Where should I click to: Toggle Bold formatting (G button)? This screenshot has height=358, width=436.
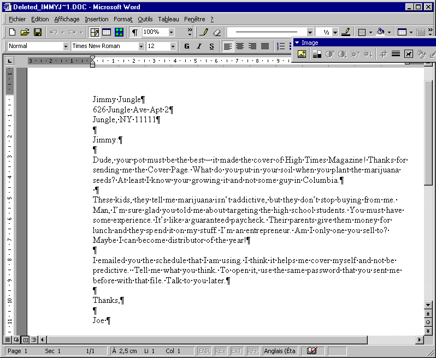click(x=187, y=46)
